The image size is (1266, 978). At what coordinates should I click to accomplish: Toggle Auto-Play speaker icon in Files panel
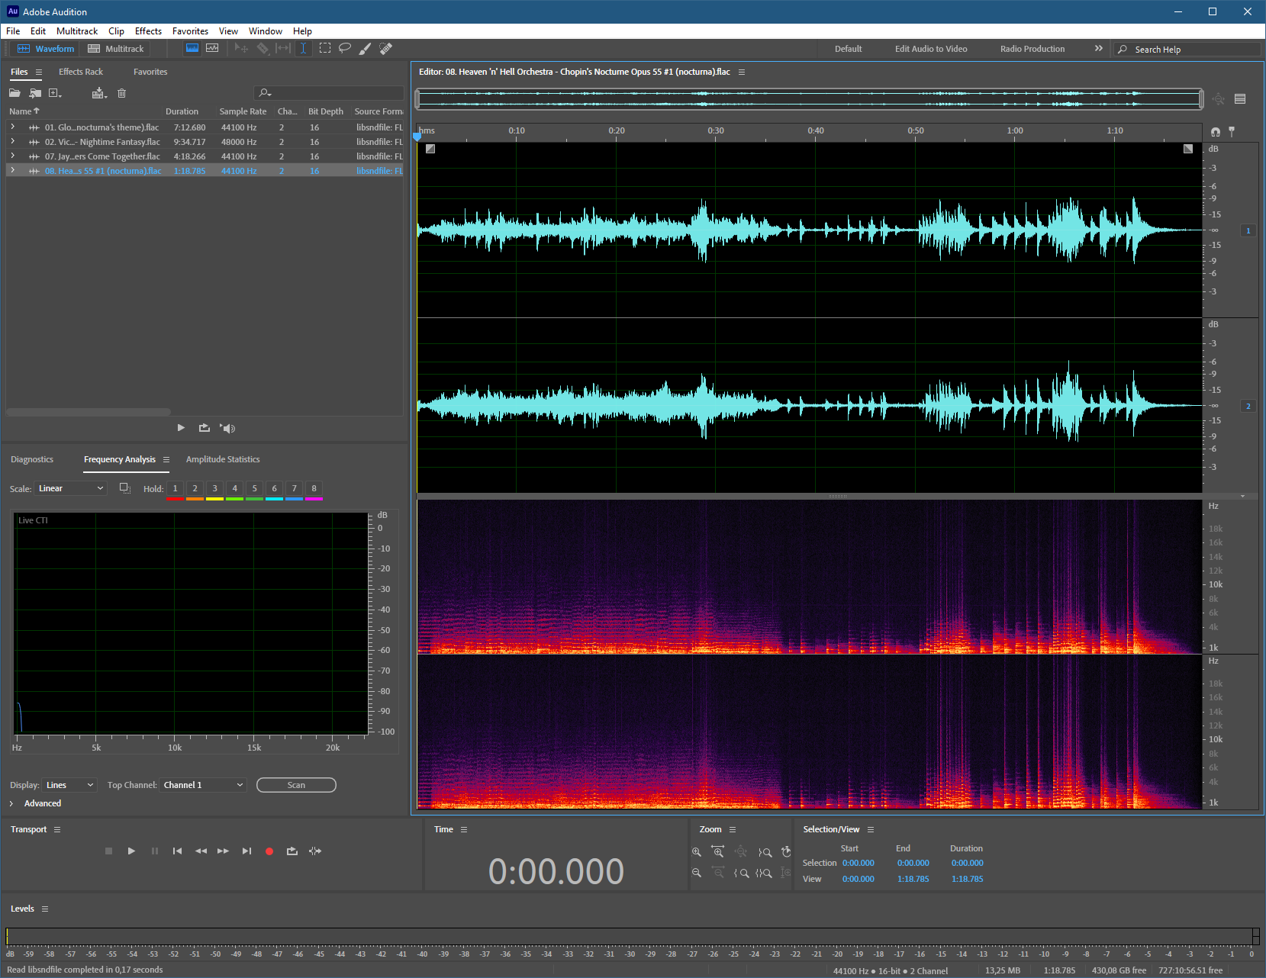[227, 428]
